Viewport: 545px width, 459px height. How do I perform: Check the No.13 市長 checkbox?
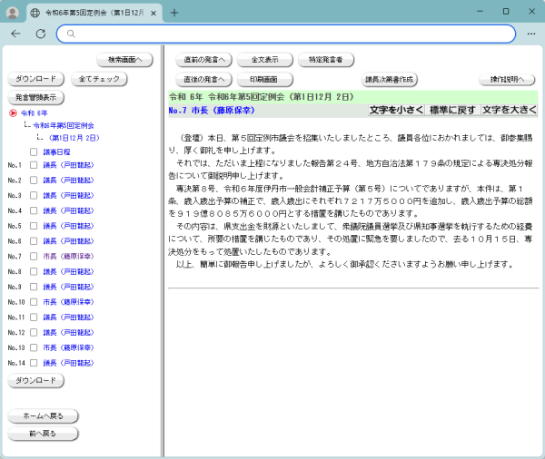click(34, 347)
